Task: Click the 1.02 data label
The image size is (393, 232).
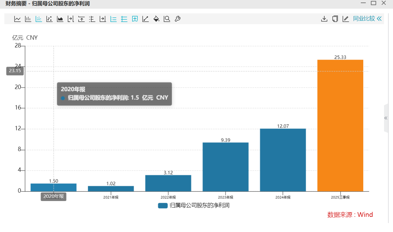Action: click(x=111, y=184)
